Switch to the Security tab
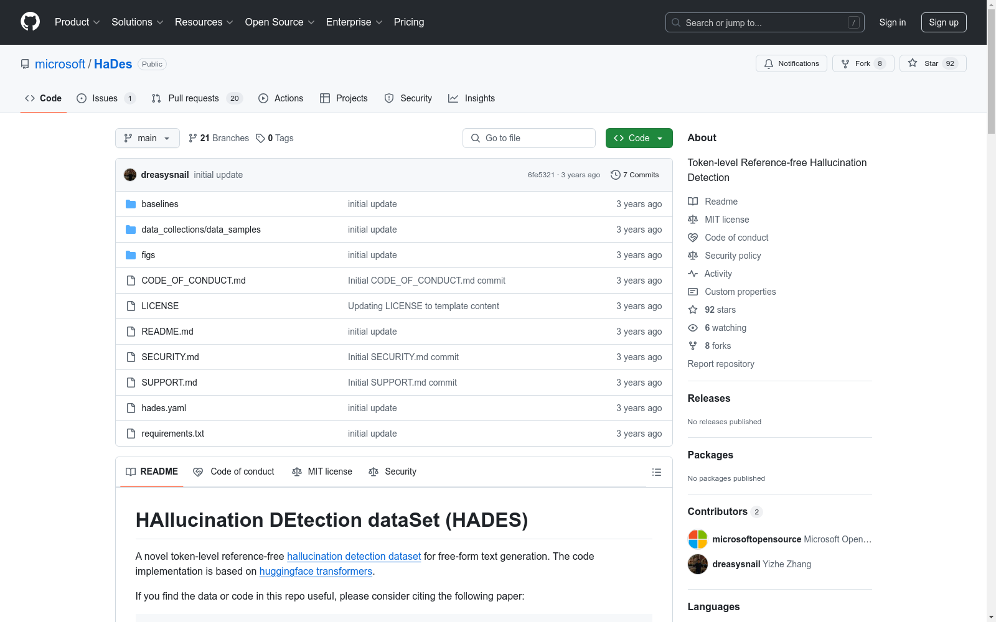The height and width of the screenshot is (622, 996). coord(408,98)
